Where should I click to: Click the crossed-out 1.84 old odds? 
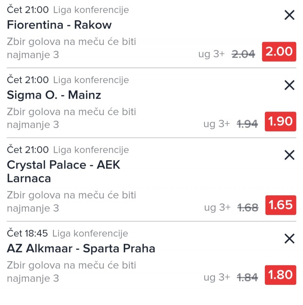[247, 278]
